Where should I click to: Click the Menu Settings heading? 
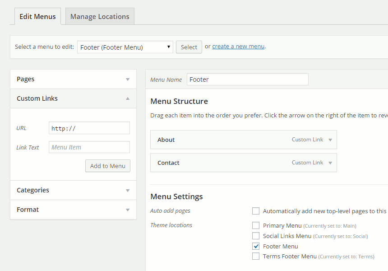[176, 196]
